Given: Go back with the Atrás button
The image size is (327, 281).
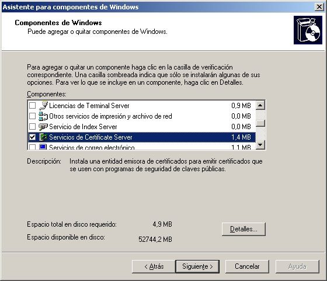Looking at the screenshot, I should [154, 266].
